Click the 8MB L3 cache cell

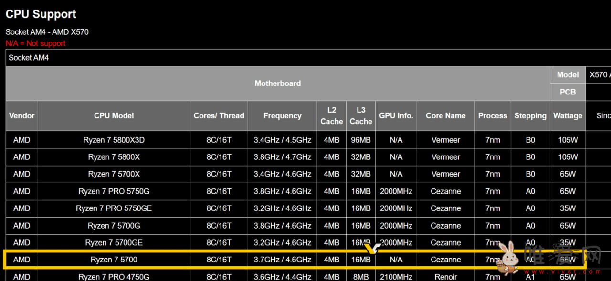tap(361, 276)
